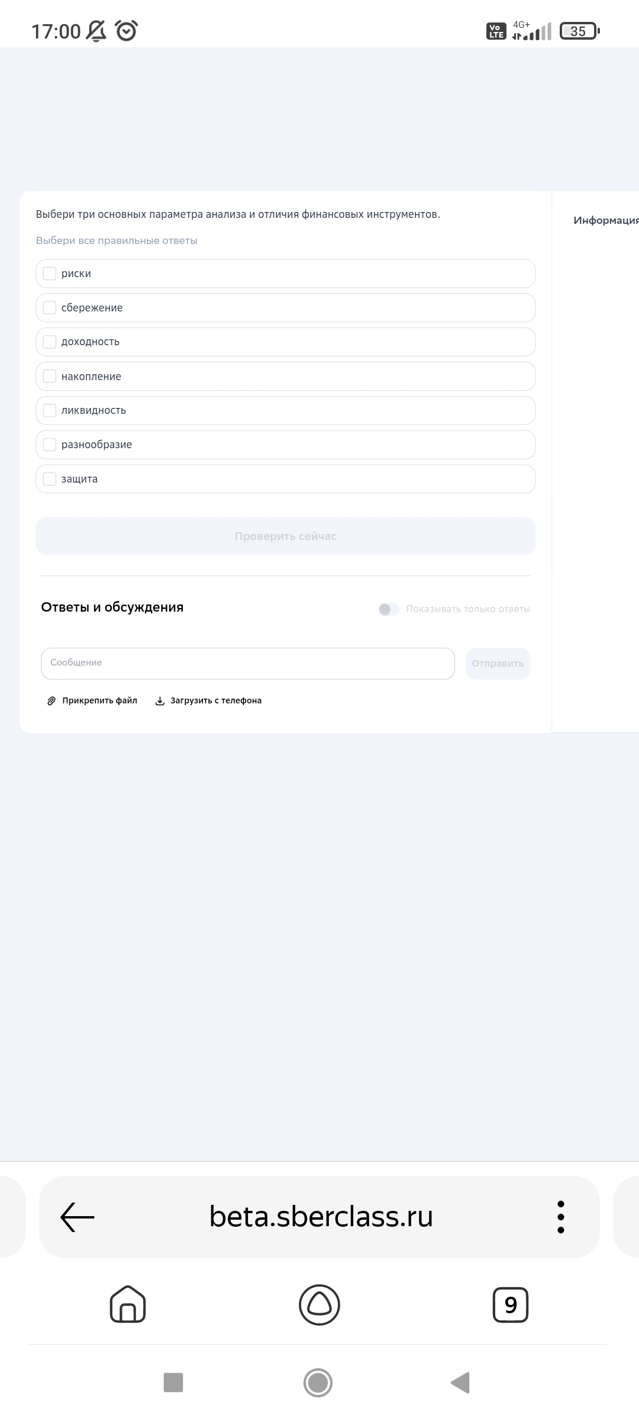639x1421 pixels.
Task: Select the "сбережение" checkbox
Action: point(50,308)
